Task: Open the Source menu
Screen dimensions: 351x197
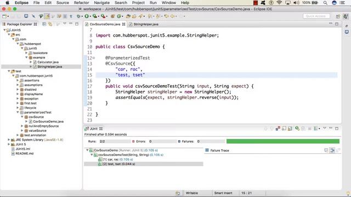Action: pos(63,3)
